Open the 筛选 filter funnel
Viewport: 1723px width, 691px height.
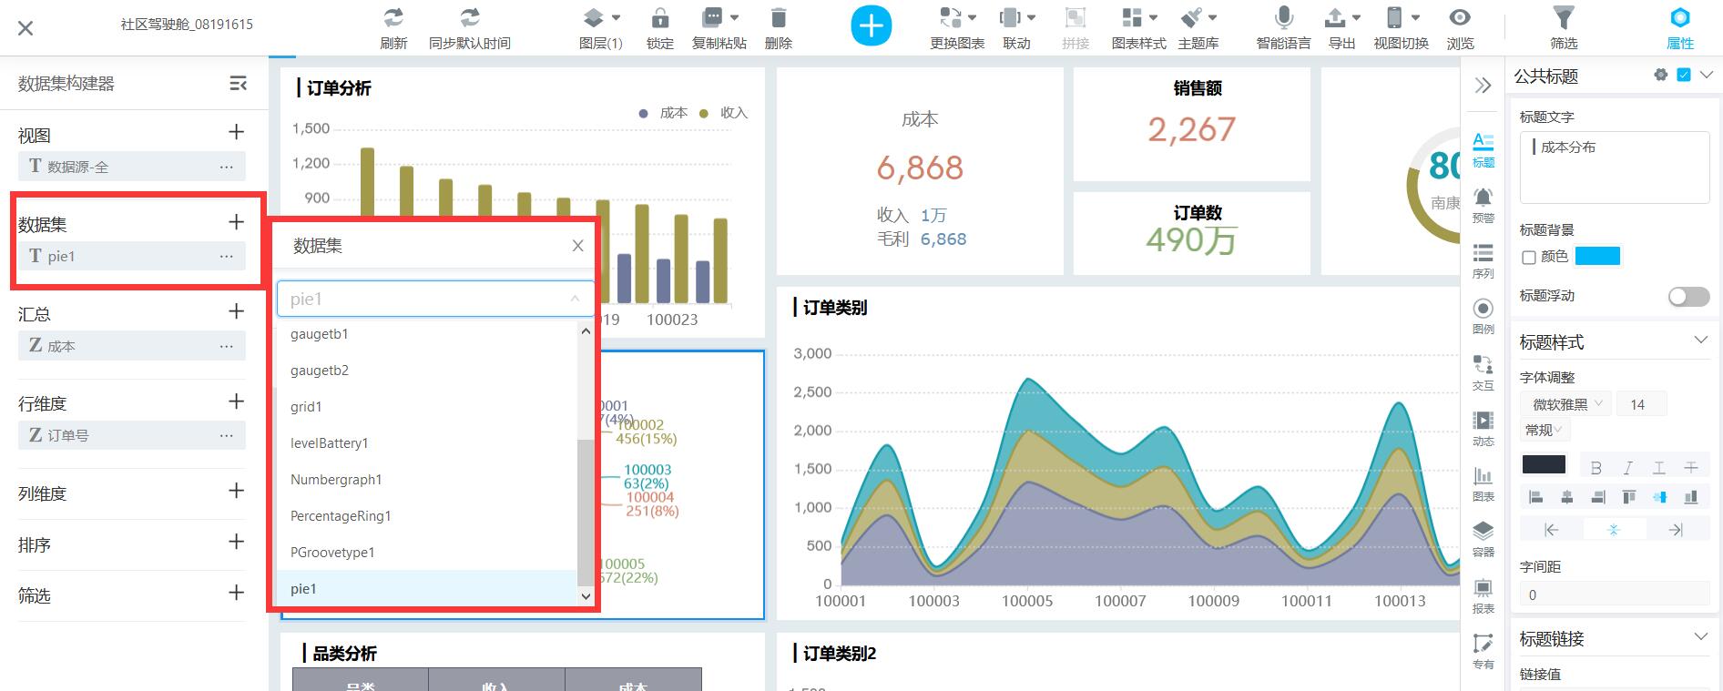pos(1563,18)
